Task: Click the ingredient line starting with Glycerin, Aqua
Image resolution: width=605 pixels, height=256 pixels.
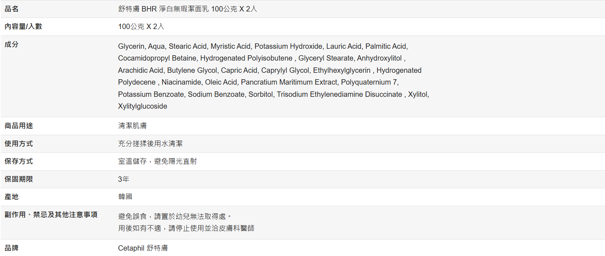Action: (x=263, y=46)
